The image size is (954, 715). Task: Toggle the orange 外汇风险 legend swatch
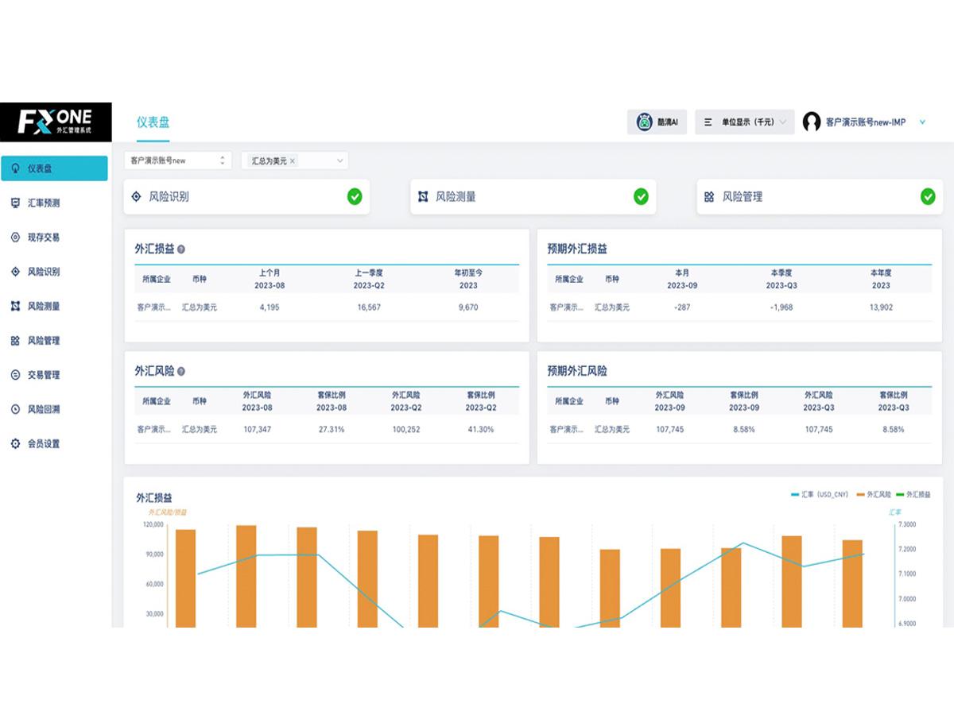(x=860, y=495)
